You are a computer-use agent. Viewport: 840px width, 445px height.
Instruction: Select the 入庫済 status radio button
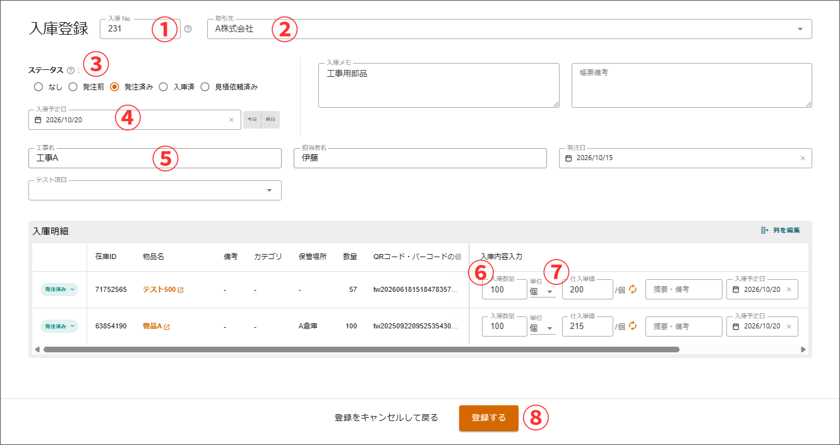pos(163,87)
